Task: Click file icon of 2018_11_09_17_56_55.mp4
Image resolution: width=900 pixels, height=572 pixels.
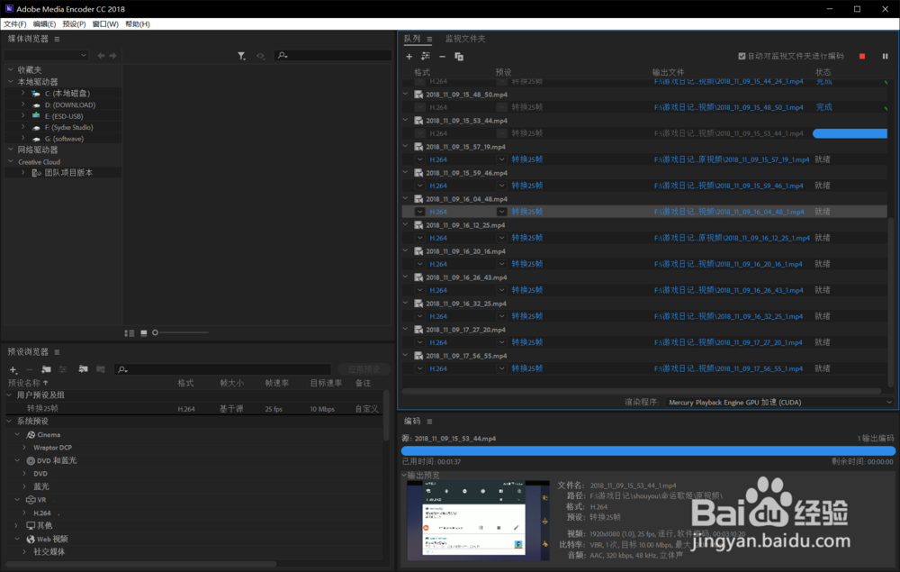Action: coord(418,356)
